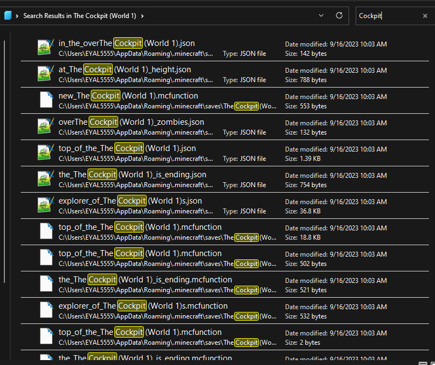Select the 2 bytes top_of_the mcfunction file
Viewport: 435px width, 365px height.
pos(225,337)
